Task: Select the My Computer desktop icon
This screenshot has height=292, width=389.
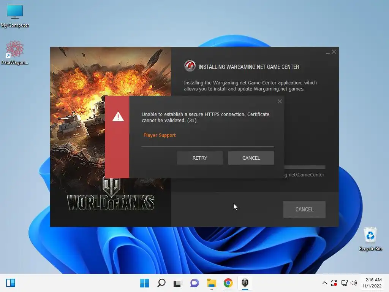Action: [x=15, y=16]
